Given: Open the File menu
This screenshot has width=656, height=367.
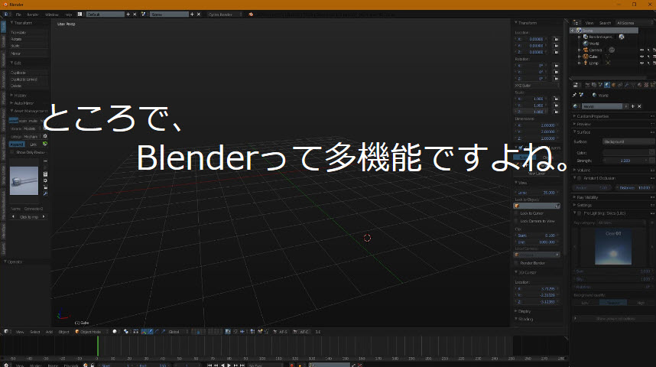Looking at the screenshot, I should pos(18,15).
